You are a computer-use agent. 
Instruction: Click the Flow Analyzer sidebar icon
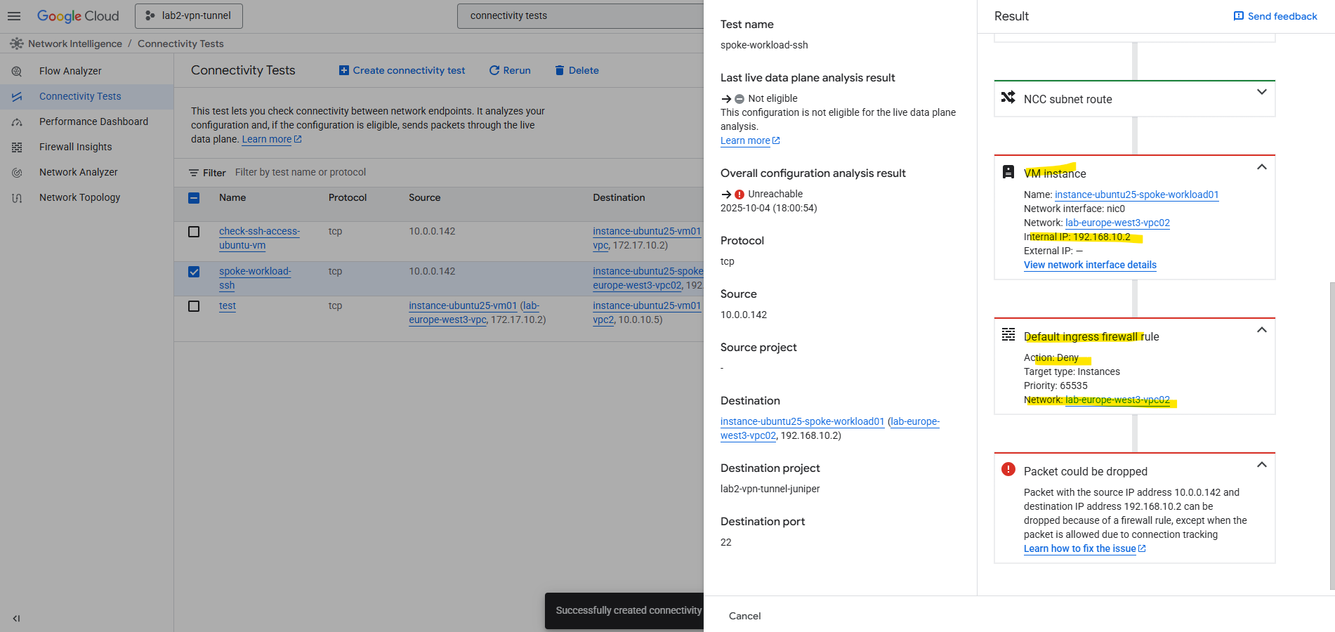17,71
